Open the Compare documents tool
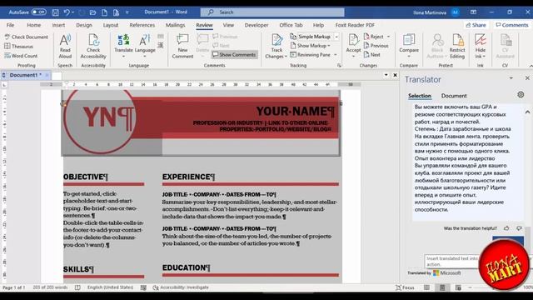This screenshot has height=300, width=533. tap(409, 46)
